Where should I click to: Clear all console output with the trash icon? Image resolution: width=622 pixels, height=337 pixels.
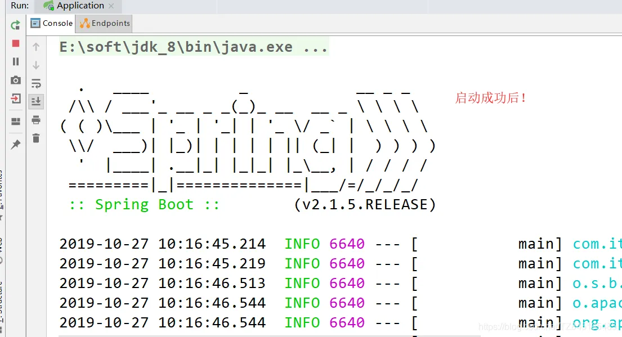(x=35, y=138)
